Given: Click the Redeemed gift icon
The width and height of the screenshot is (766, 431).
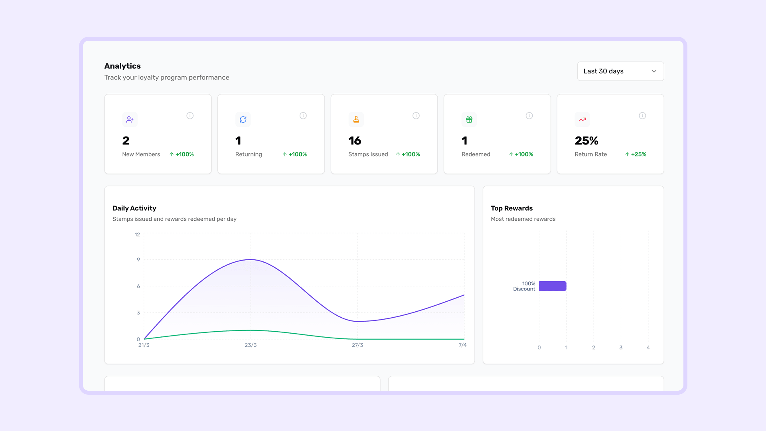Looking at the screenshot, I should coord(469,119).
